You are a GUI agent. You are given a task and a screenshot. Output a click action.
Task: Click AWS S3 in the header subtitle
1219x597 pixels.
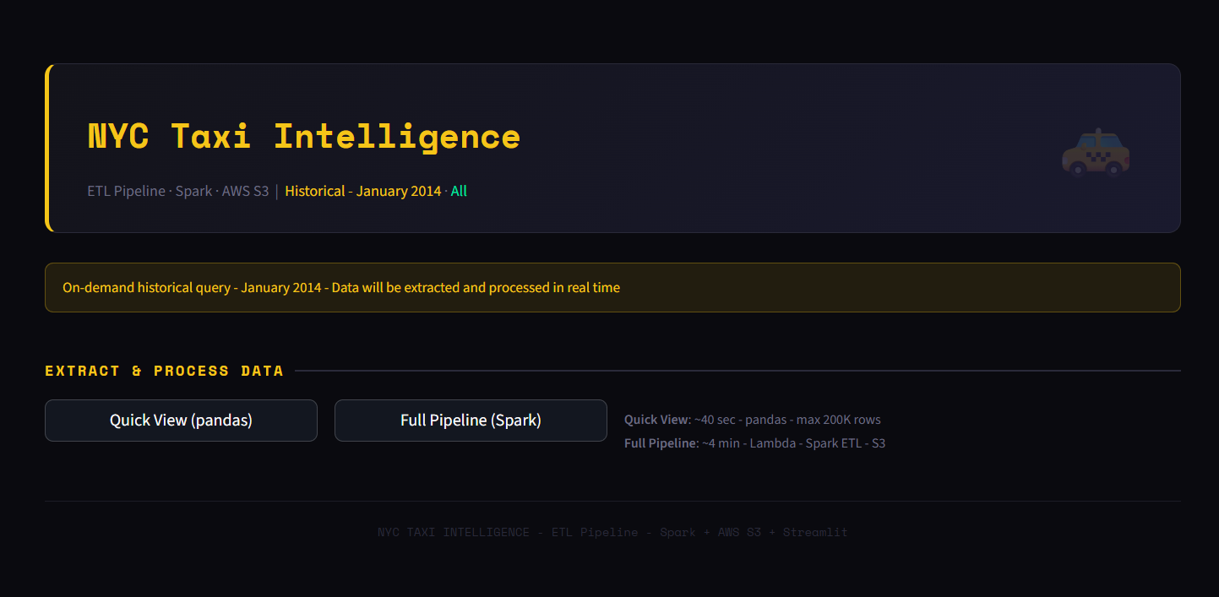tap(245, 191)
